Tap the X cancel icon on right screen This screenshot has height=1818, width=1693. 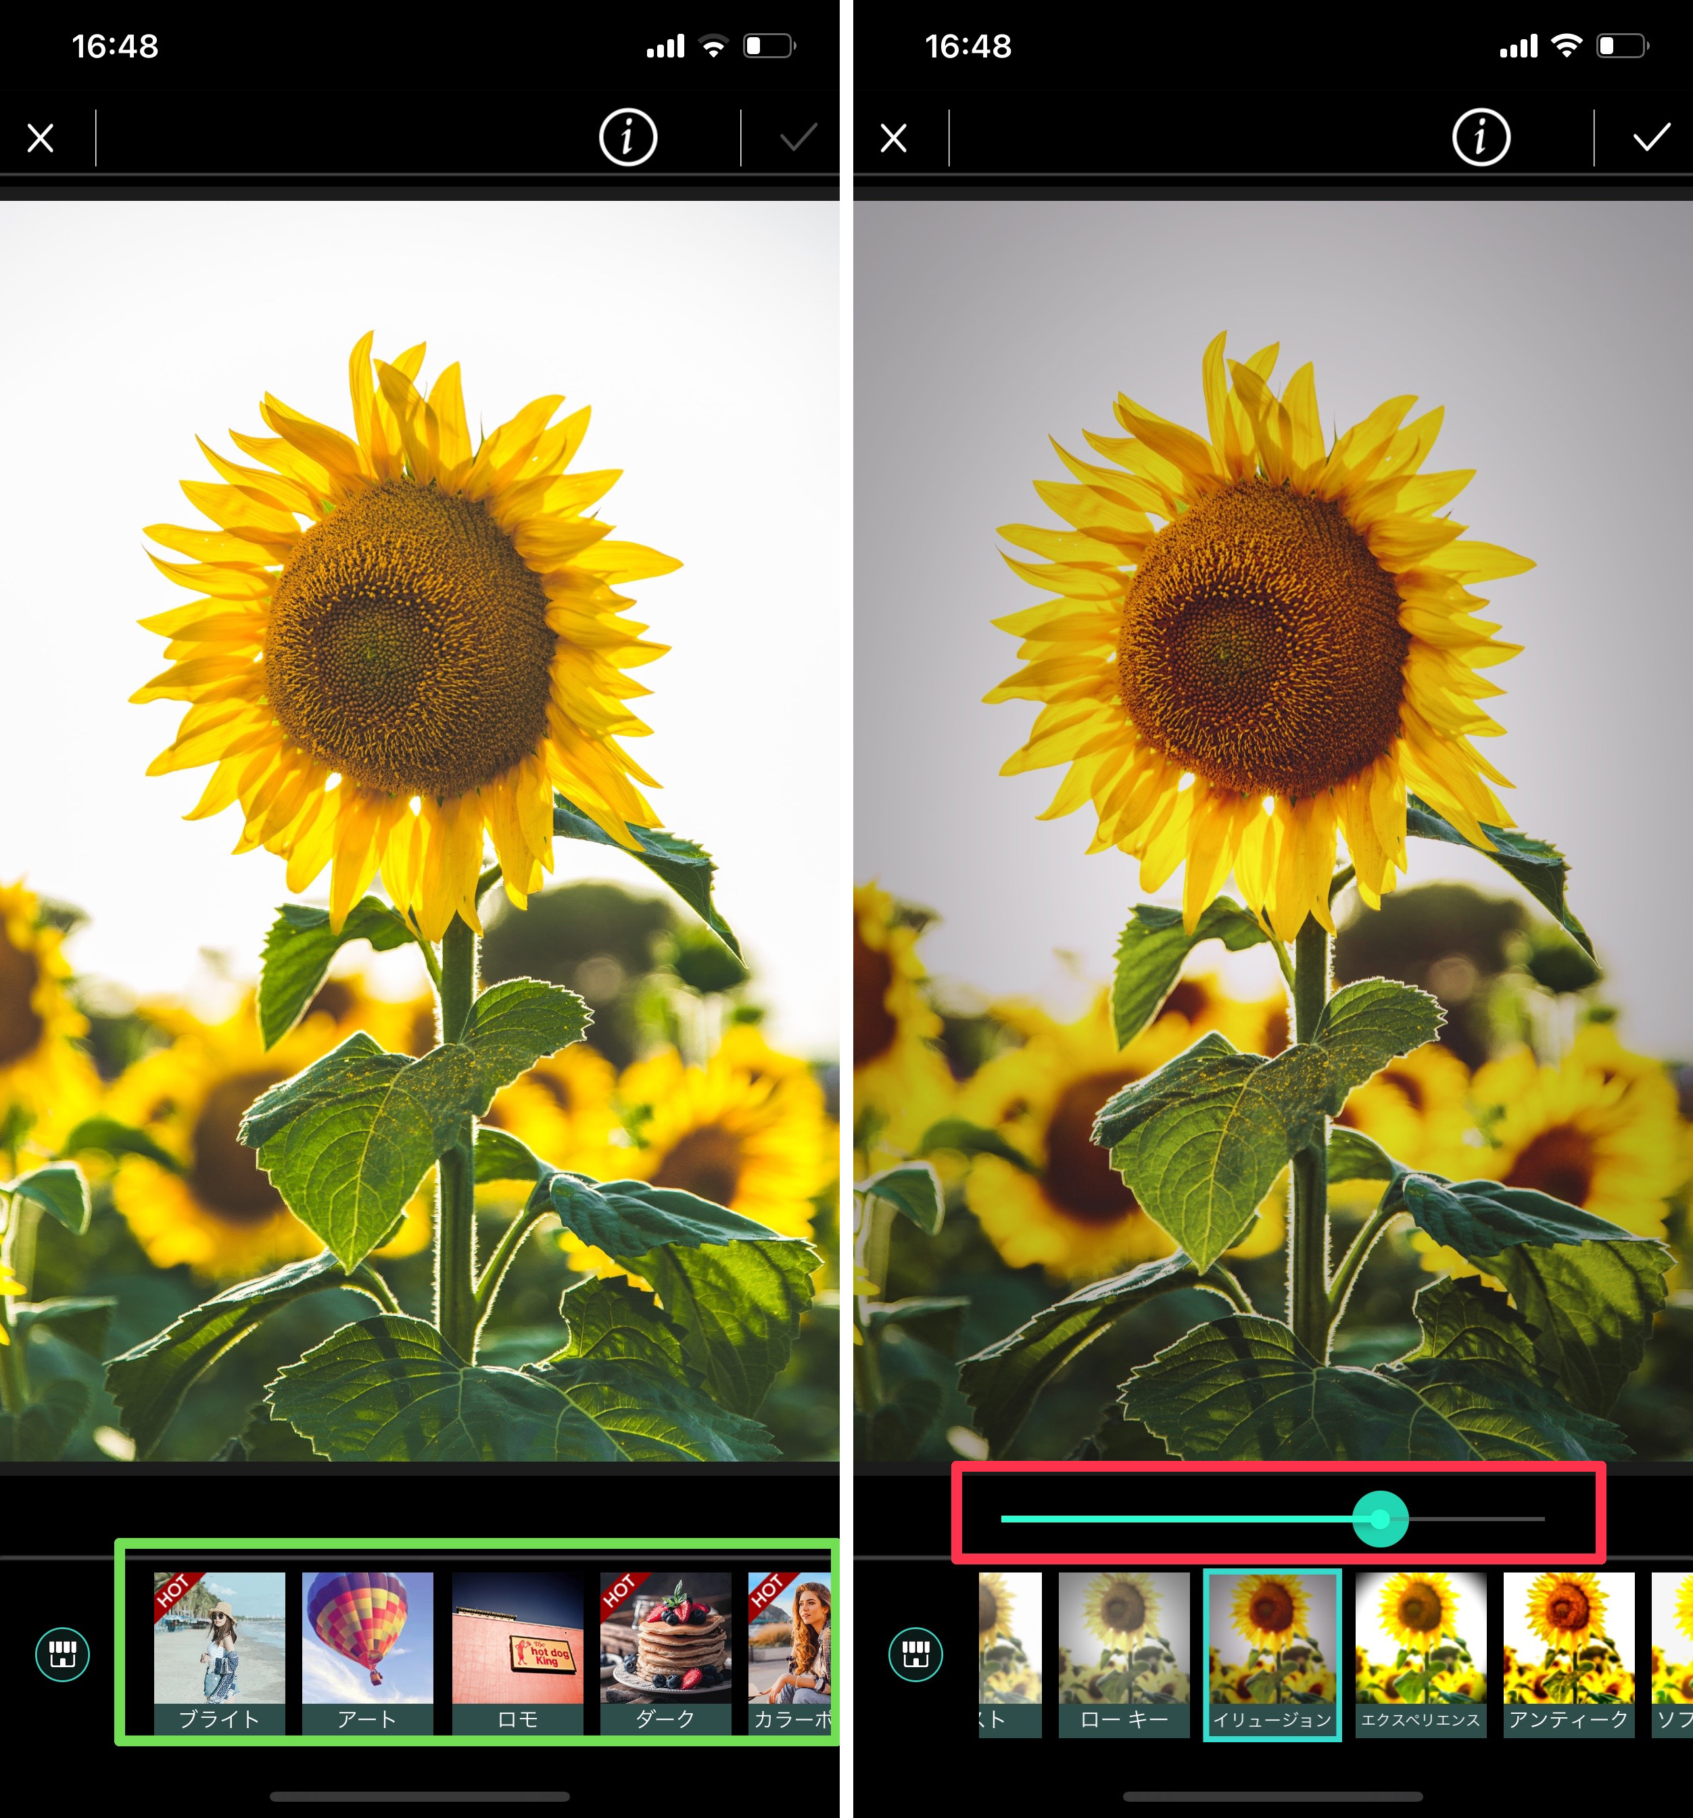(893, 138)
